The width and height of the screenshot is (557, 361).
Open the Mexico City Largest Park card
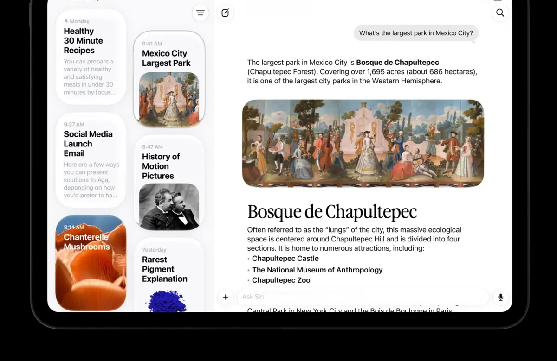pyautogui.click(x=169, y=79)
